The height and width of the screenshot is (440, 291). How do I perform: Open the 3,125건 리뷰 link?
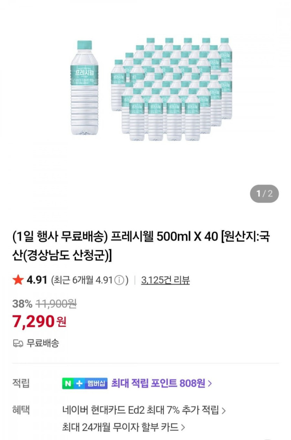pyautogui.click(x=165, y=280)
